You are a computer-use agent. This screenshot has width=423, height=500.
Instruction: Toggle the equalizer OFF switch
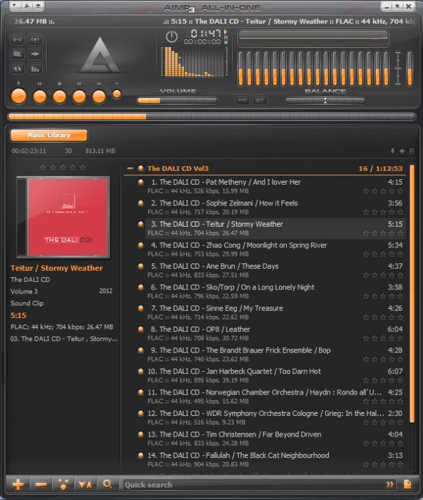click(x=260, y=100)
